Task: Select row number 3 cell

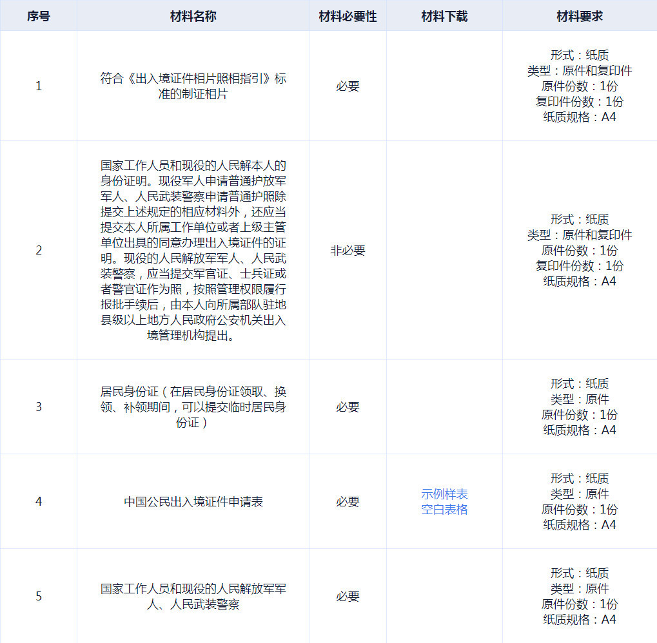Action: pyautogui.click(x=39, y=407)
